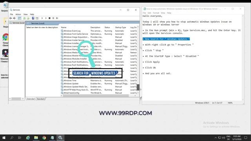Click the Windows Update service gear icon

pyautogui.click(x=62, y=83)
